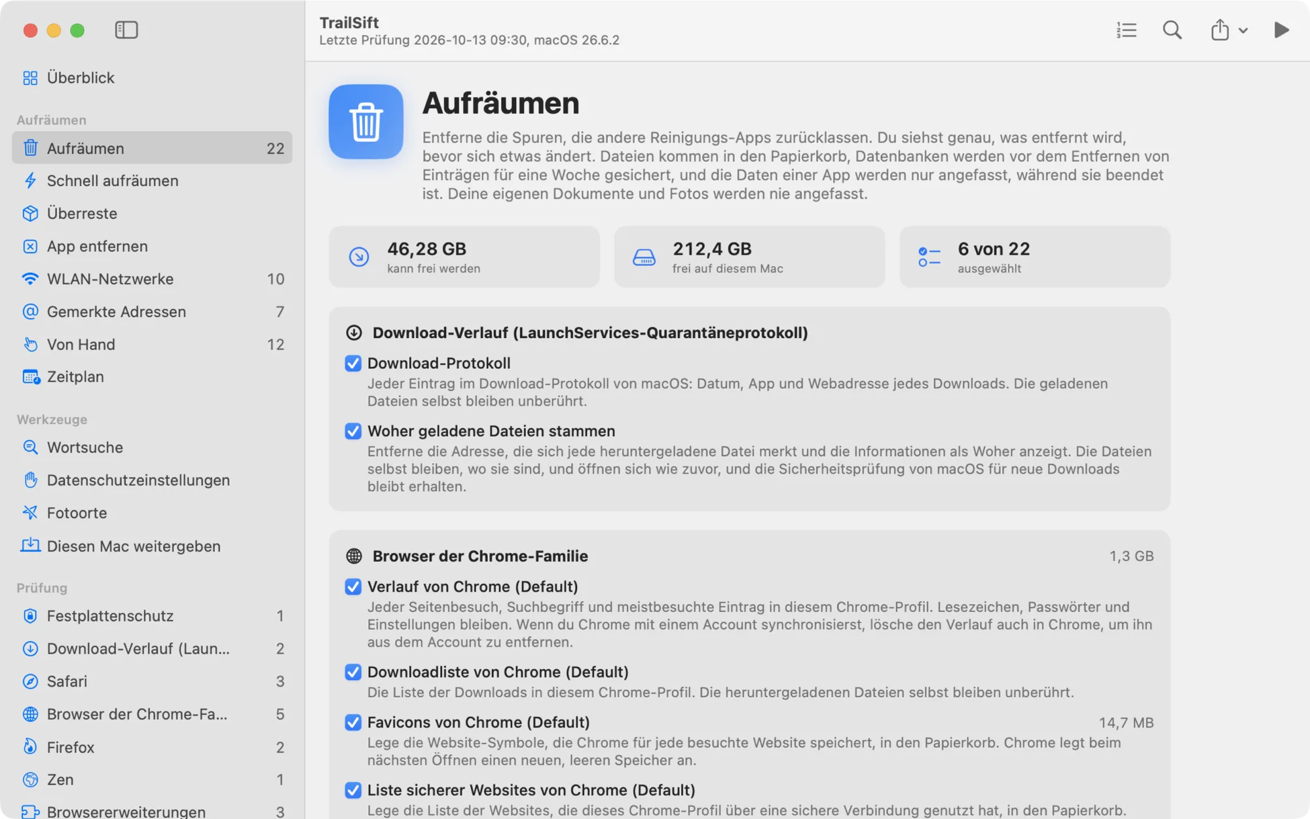This screenshot has width=1310, height=819.
Task: Open Safari in the sidebar
Action: 152,681
